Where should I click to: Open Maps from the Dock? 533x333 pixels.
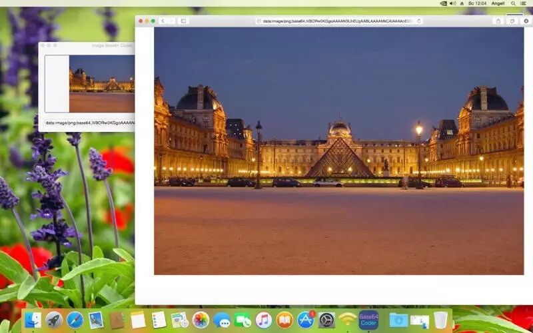click(x=179, y=320)
